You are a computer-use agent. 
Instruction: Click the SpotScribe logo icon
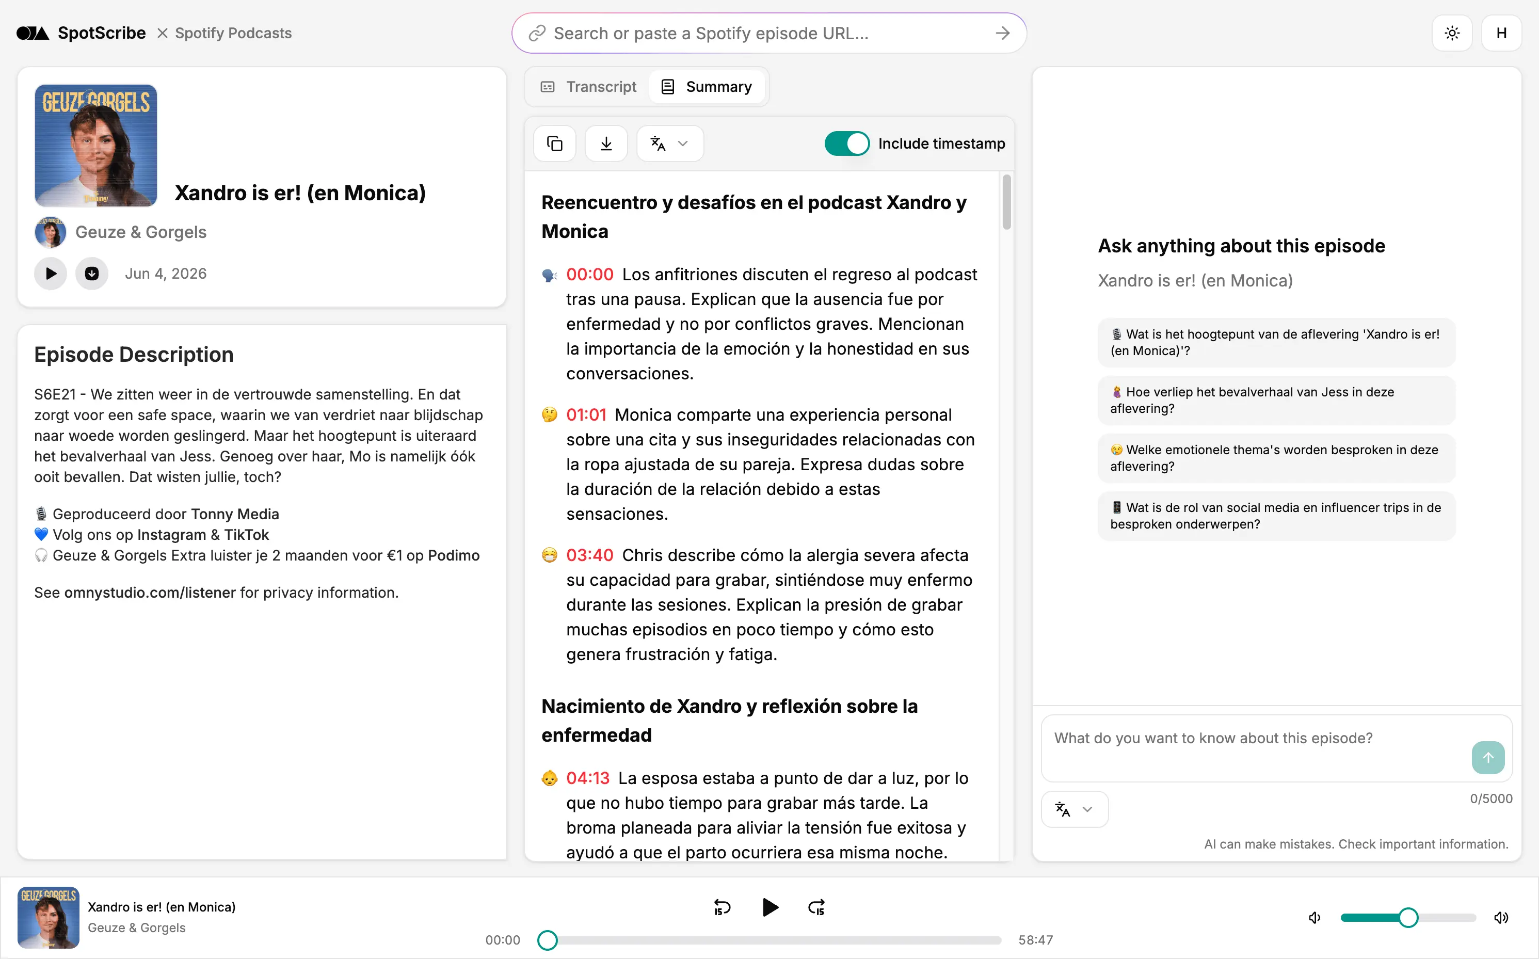(33, 33)
